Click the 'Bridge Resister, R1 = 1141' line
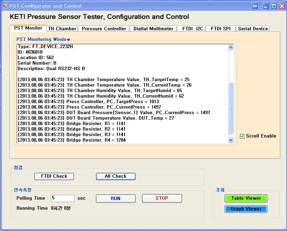The height and width of the screenshot is (231, 287). tap(72, 123)
